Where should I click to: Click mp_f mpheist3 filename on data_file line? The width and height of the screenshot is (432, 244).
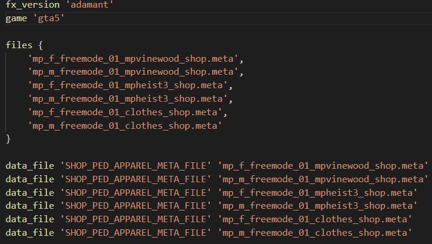coord(317,192)
